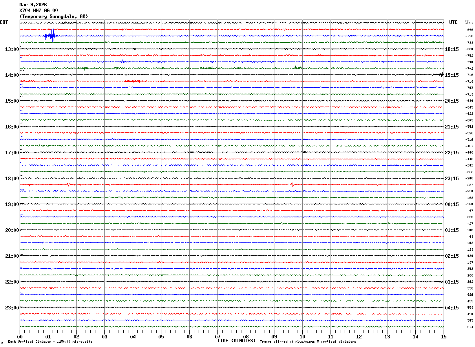Click the DC offset value '-237'
475x347 pixels.
pyautogui.click(x=469, y=185)
